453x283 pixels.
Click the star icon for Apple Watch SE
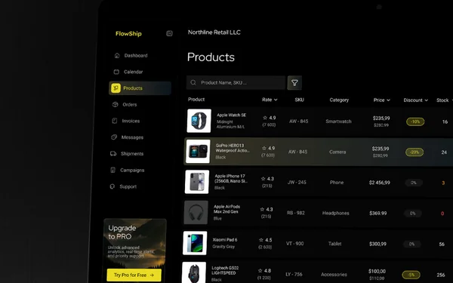pos(265,118)
